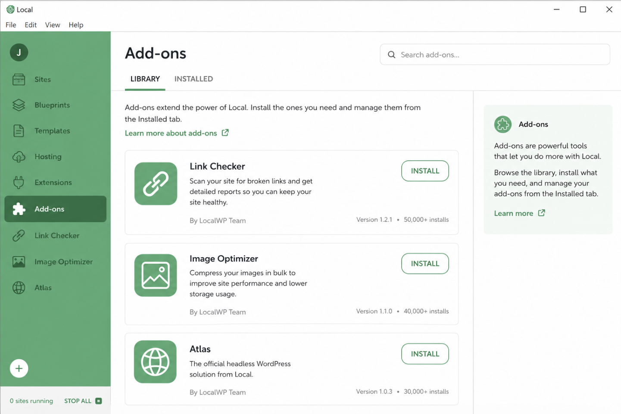Click STOP ALL text button
Viewport: 621px width, 414px height.
78,401
